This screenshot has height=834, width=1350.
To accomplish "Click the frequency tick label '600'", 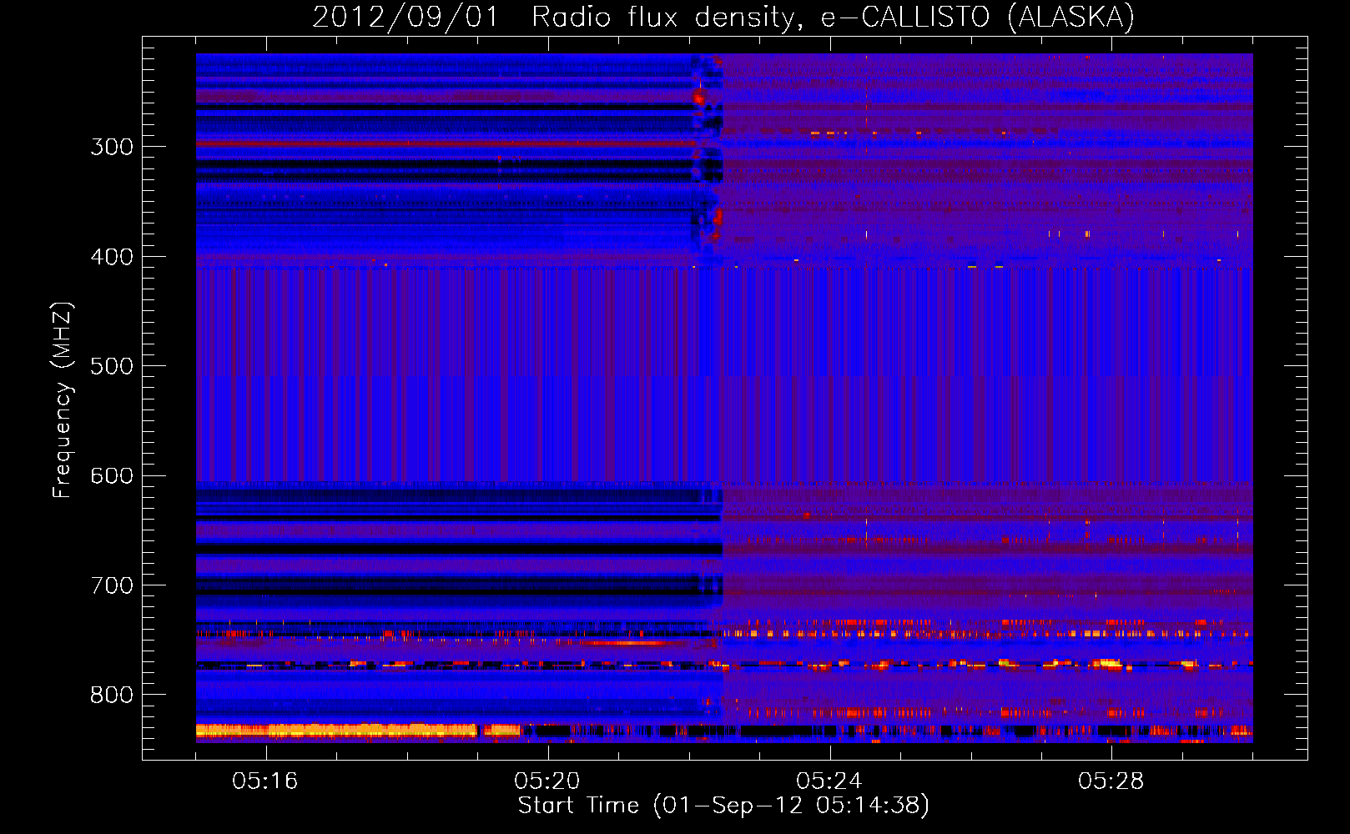I will click(x=112, y=476).
